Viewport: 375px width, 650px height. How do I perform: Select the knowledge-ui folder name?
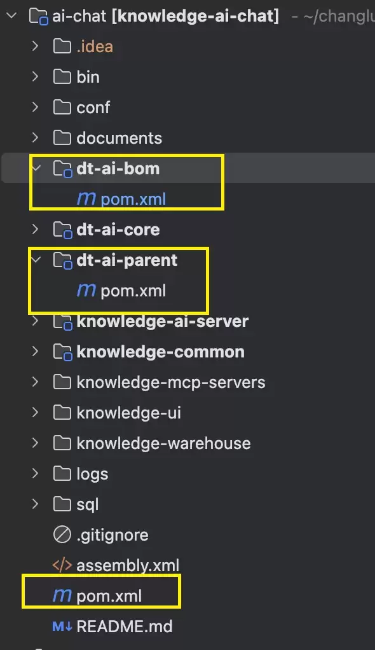(129, 413)
